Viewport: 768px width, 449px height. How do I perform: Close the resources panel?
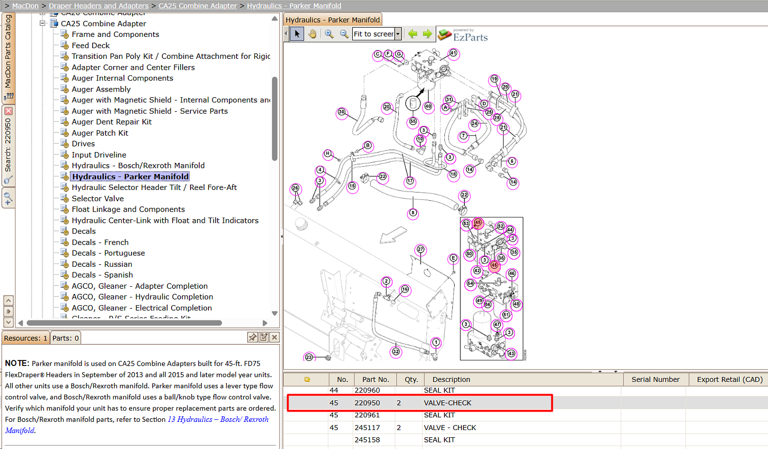[x=274, y=337]
